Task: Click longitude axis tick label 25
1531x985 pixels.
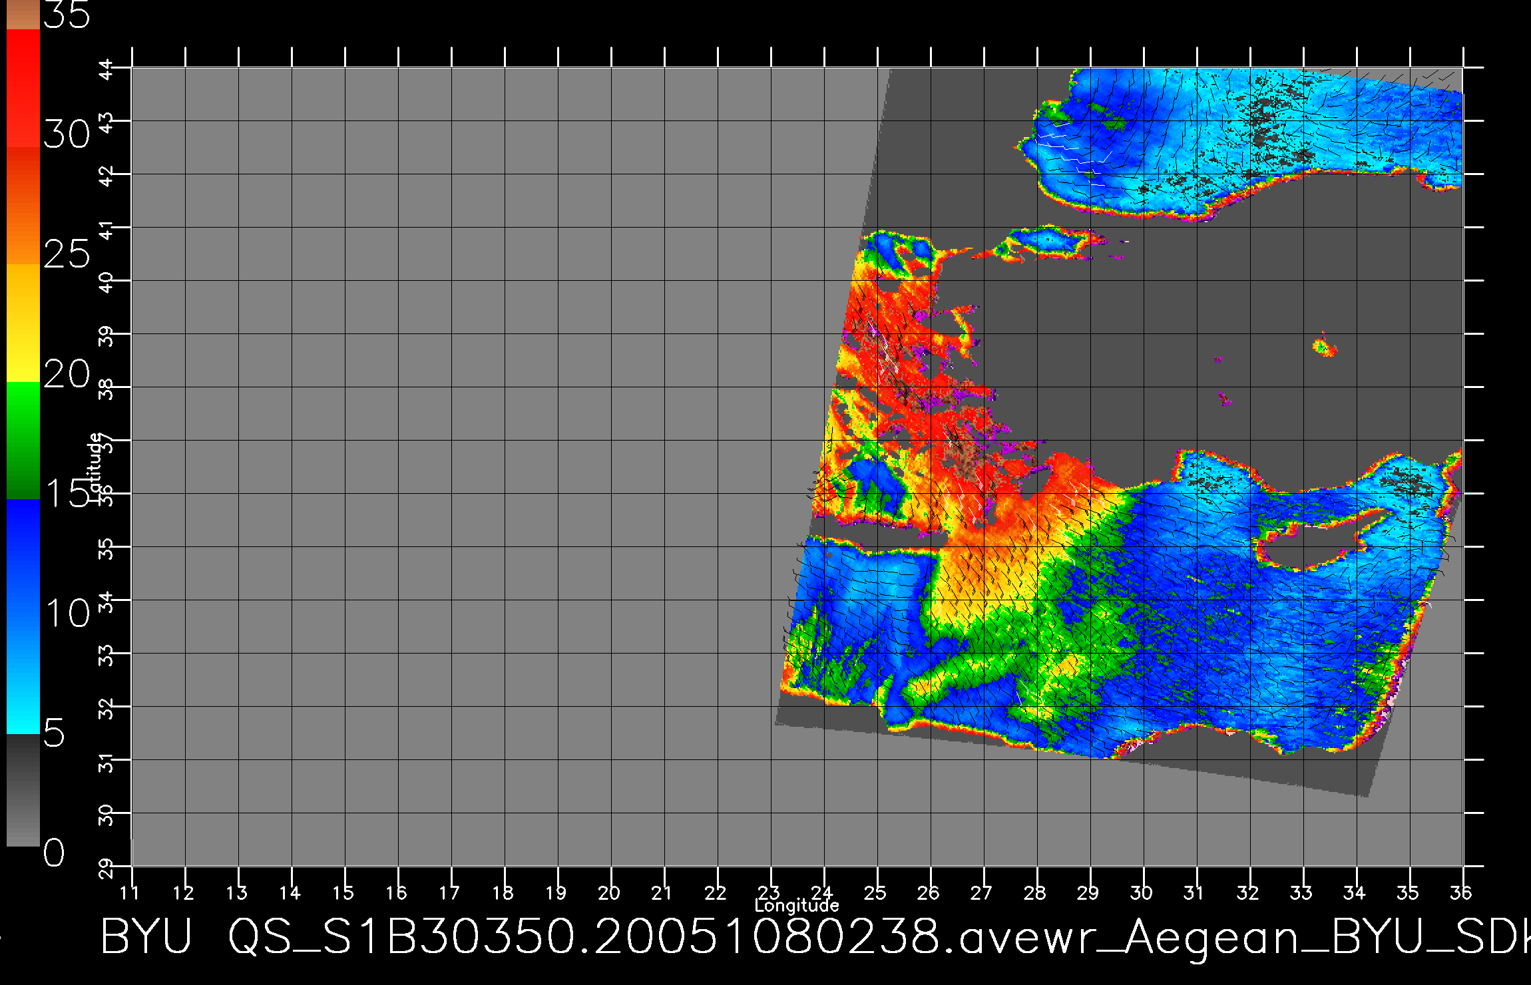Action: click(875, 892)
